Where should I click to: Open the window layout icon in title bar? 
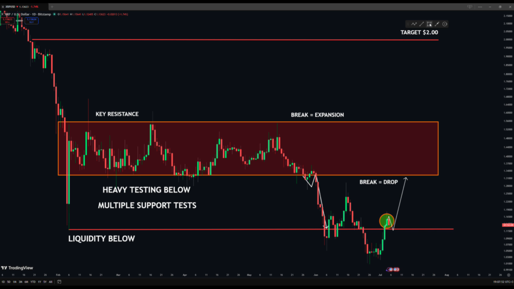(470, 7)
